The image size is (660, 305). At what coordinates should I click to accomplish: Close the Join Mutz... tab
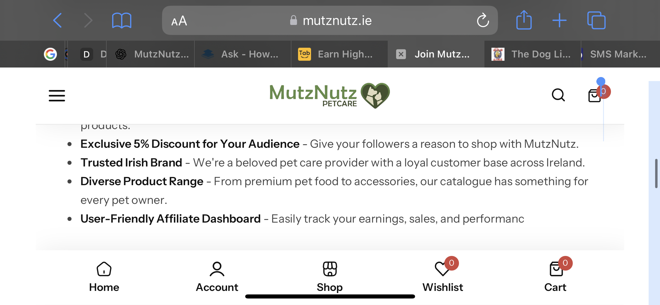[x=401, y=54]
